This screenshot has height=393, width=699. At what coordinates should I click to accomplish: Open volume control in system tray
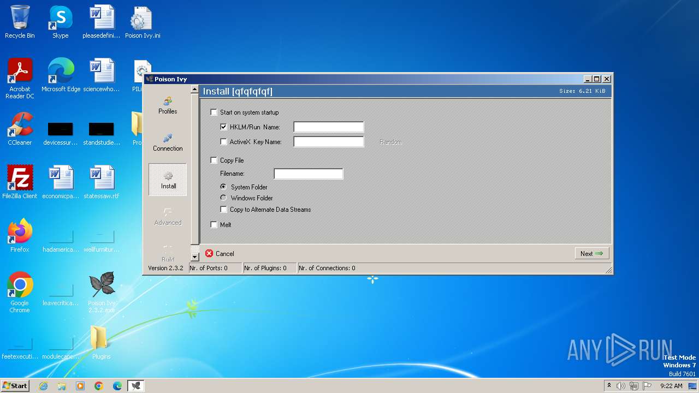(621, 385)
